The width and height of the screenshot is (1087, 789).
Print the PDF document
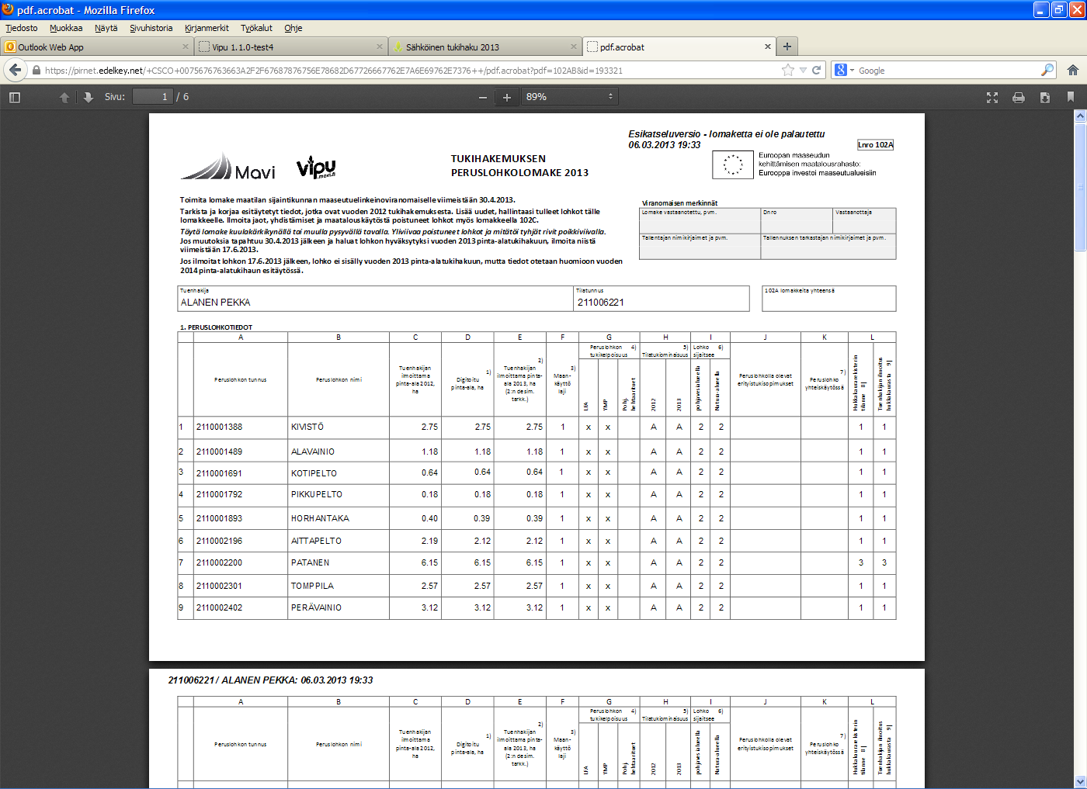(1019, 97)
